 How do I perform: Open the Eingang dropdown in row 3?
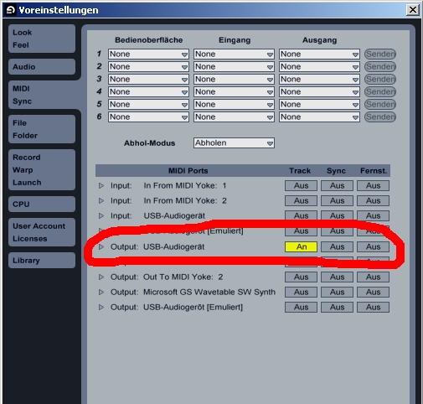point(234,80)
